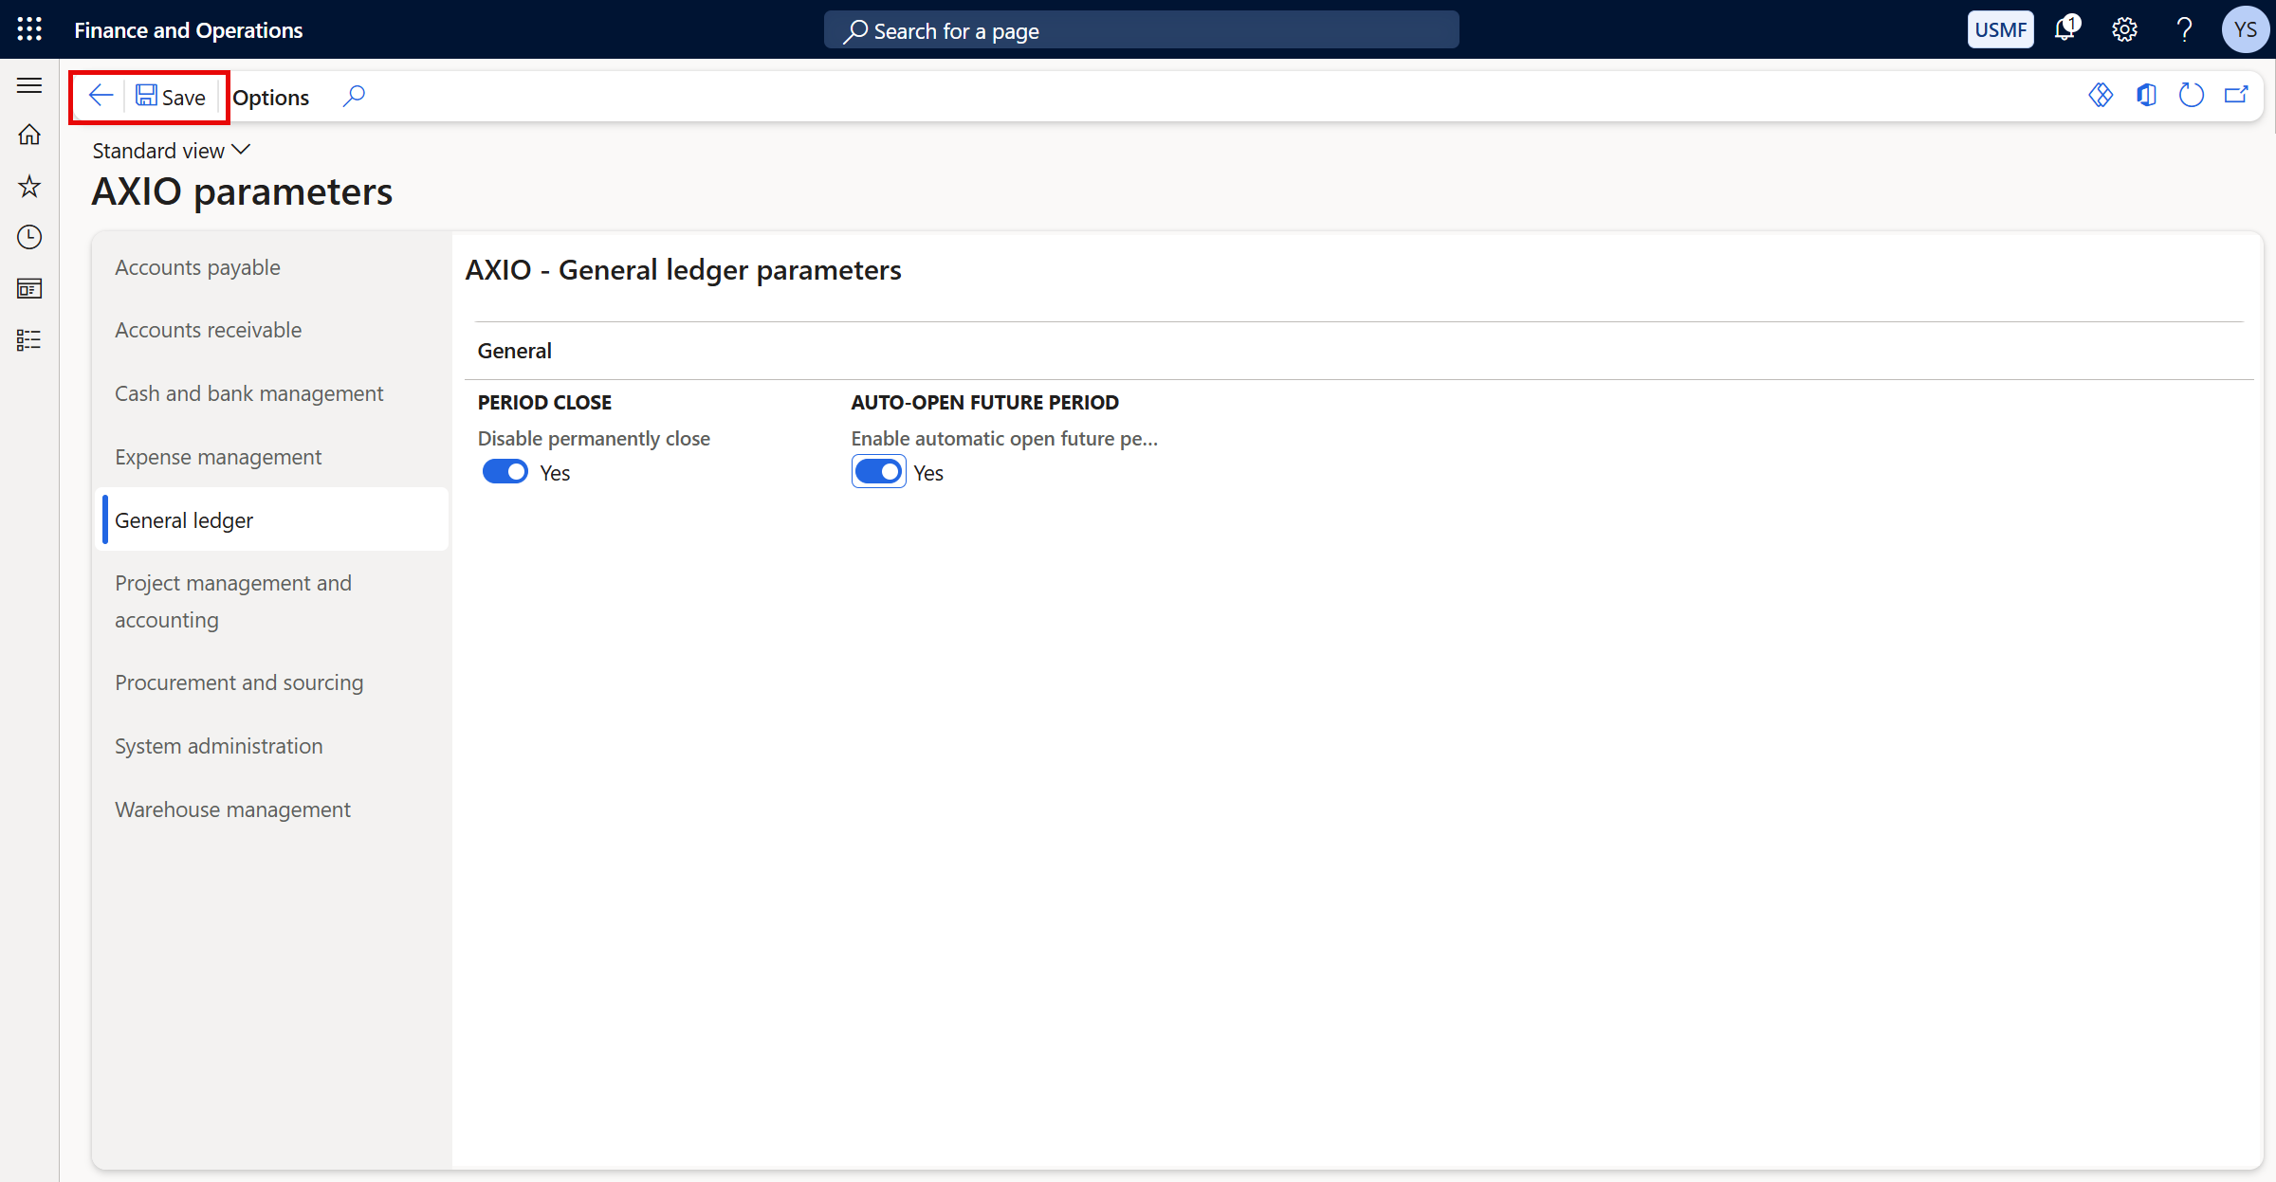Open Power Apps integration options
The image size is (2276, 1182).
pos(2101,95)
